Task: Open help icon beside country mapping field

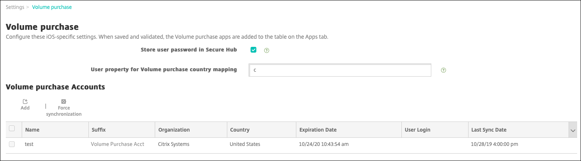Action: coord(444,70)
